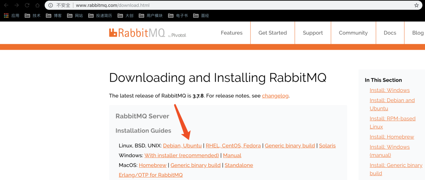Bookmark this page with the star icon
This screenshot has width=425, height=180.
coord(416,5)
